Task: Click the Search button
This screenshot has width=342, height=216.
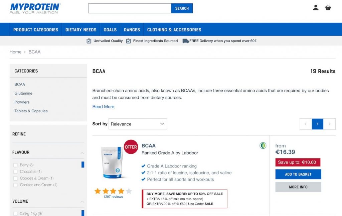Action: point(182,8)
